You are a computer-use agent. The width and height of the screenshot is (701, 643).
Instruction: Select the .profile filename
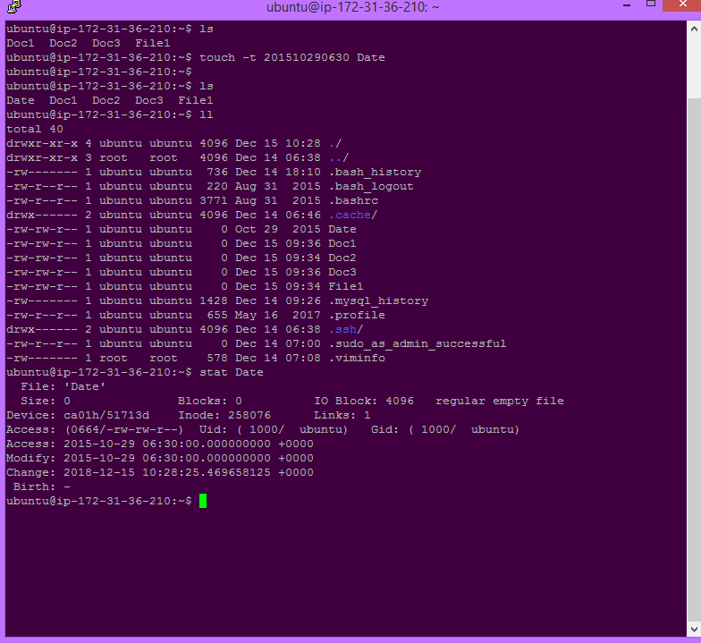pos(357,315)
